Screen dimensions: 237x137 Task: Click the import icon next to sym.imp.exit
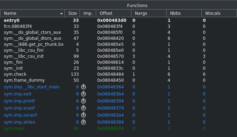click(83, 94)
